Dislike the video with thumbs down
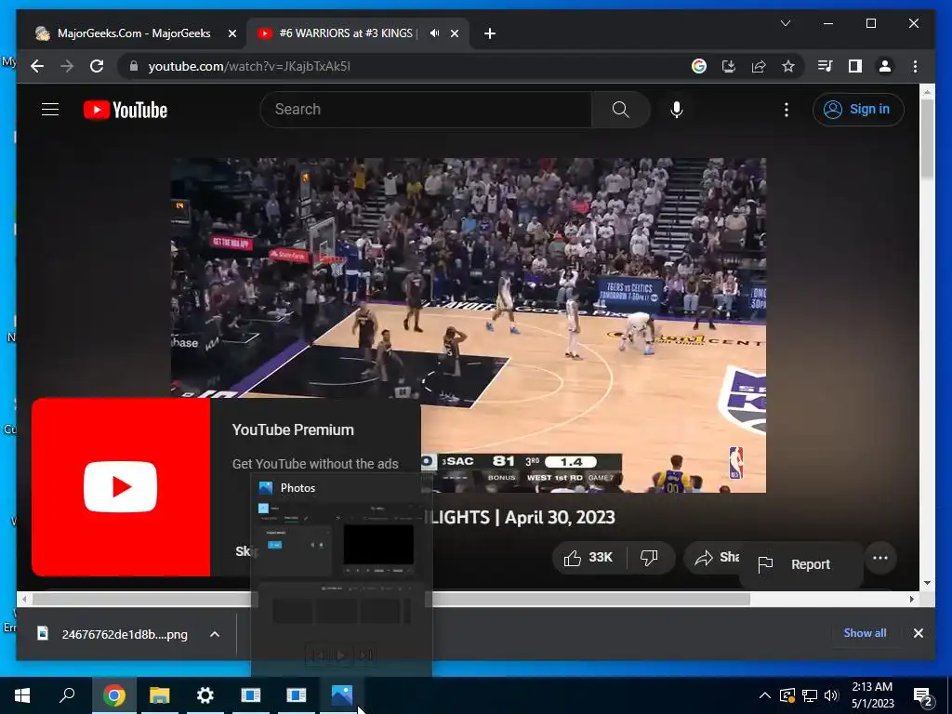952x714 pixels. click(649, 558)
